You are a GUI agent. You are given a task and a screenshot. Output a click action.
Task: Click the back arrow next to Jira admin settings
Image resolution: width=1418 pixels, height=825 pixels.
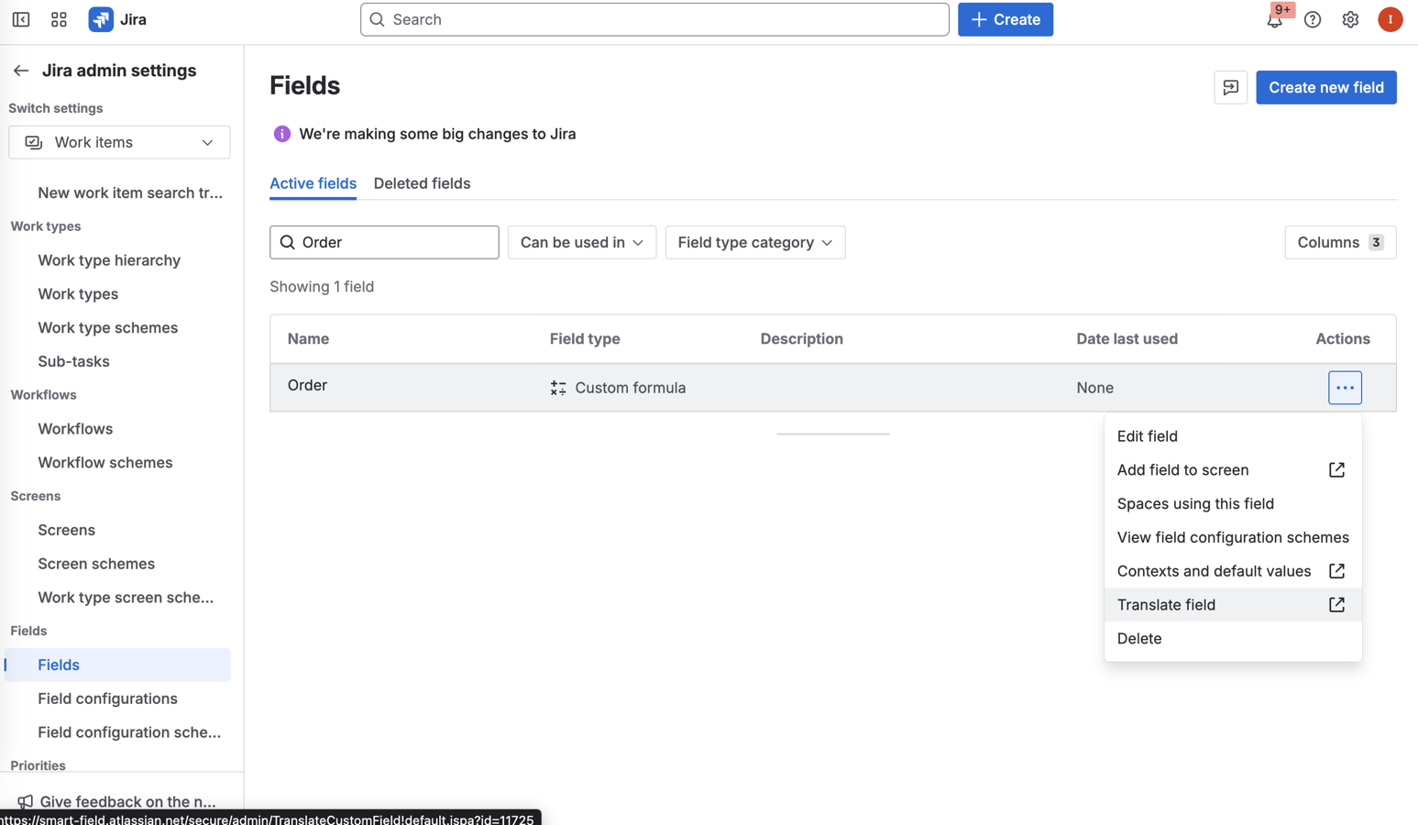19,70
